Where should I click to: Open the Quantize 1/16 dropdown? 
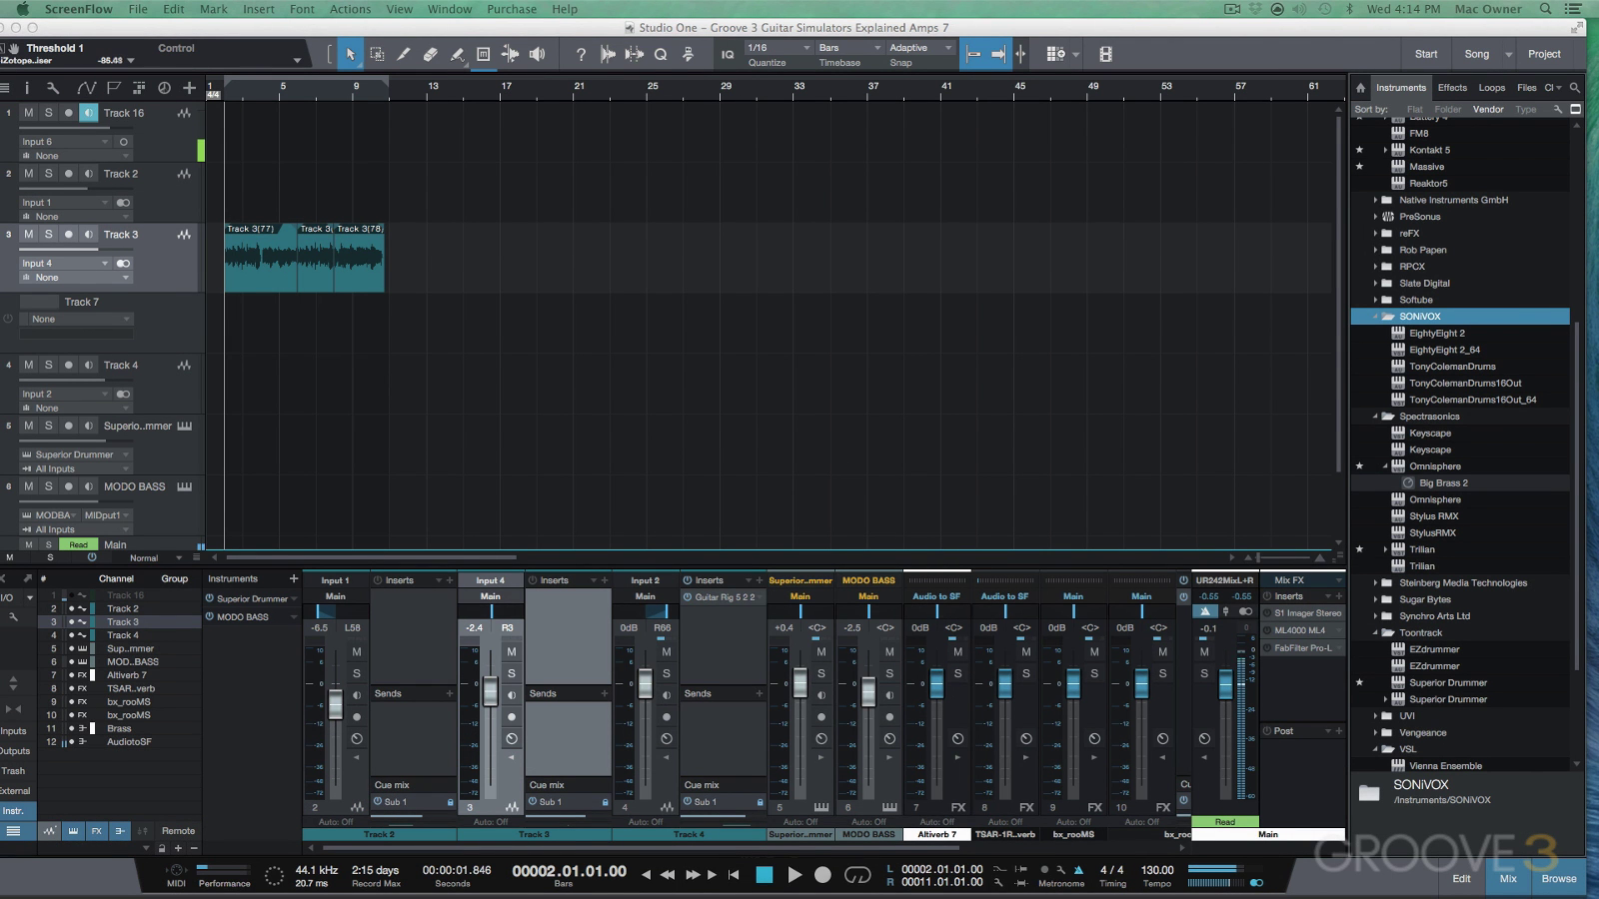(x=780, y=48)
